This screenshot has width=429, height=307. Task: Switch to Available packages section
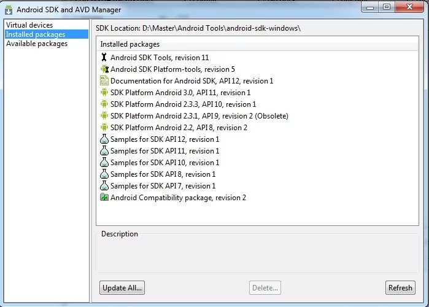point(37,44)
